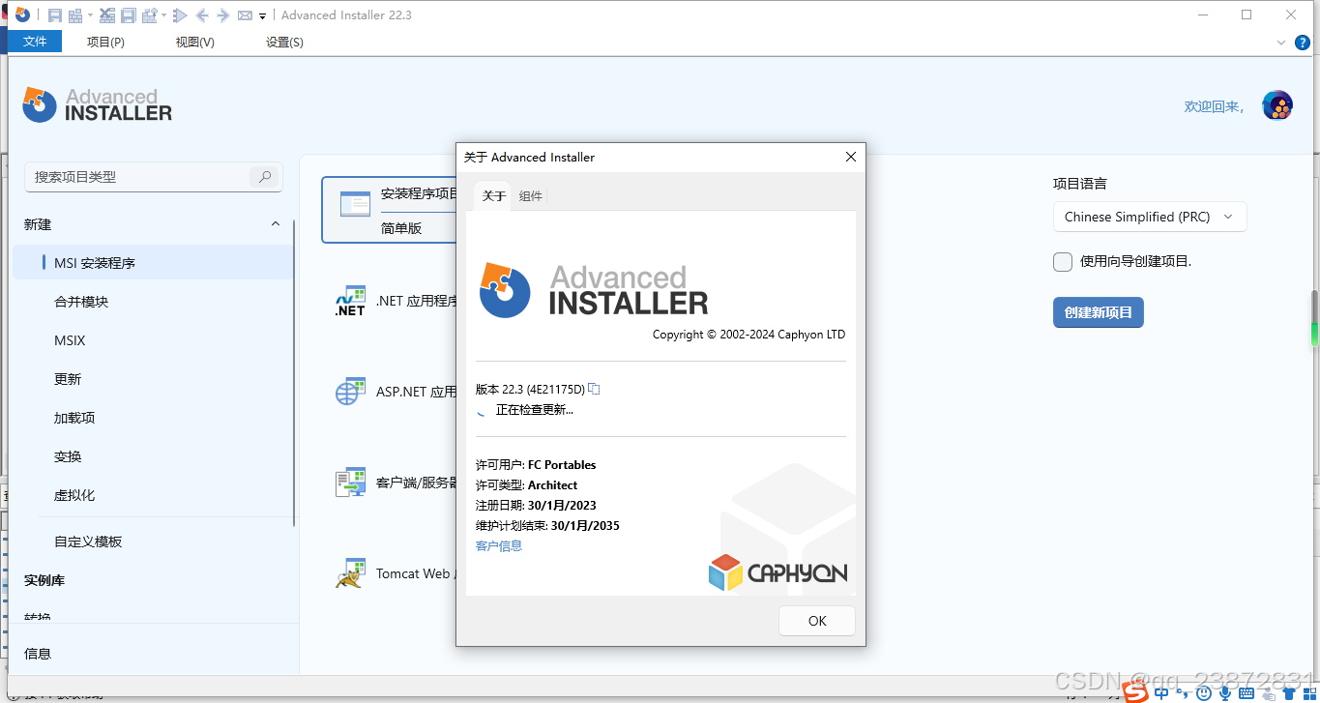Image resolution: width=1320 pixels, height=703 pixels.
Task: Click the Save project toolbar icon
Action: pyautogui.click(x=55, y=15)
